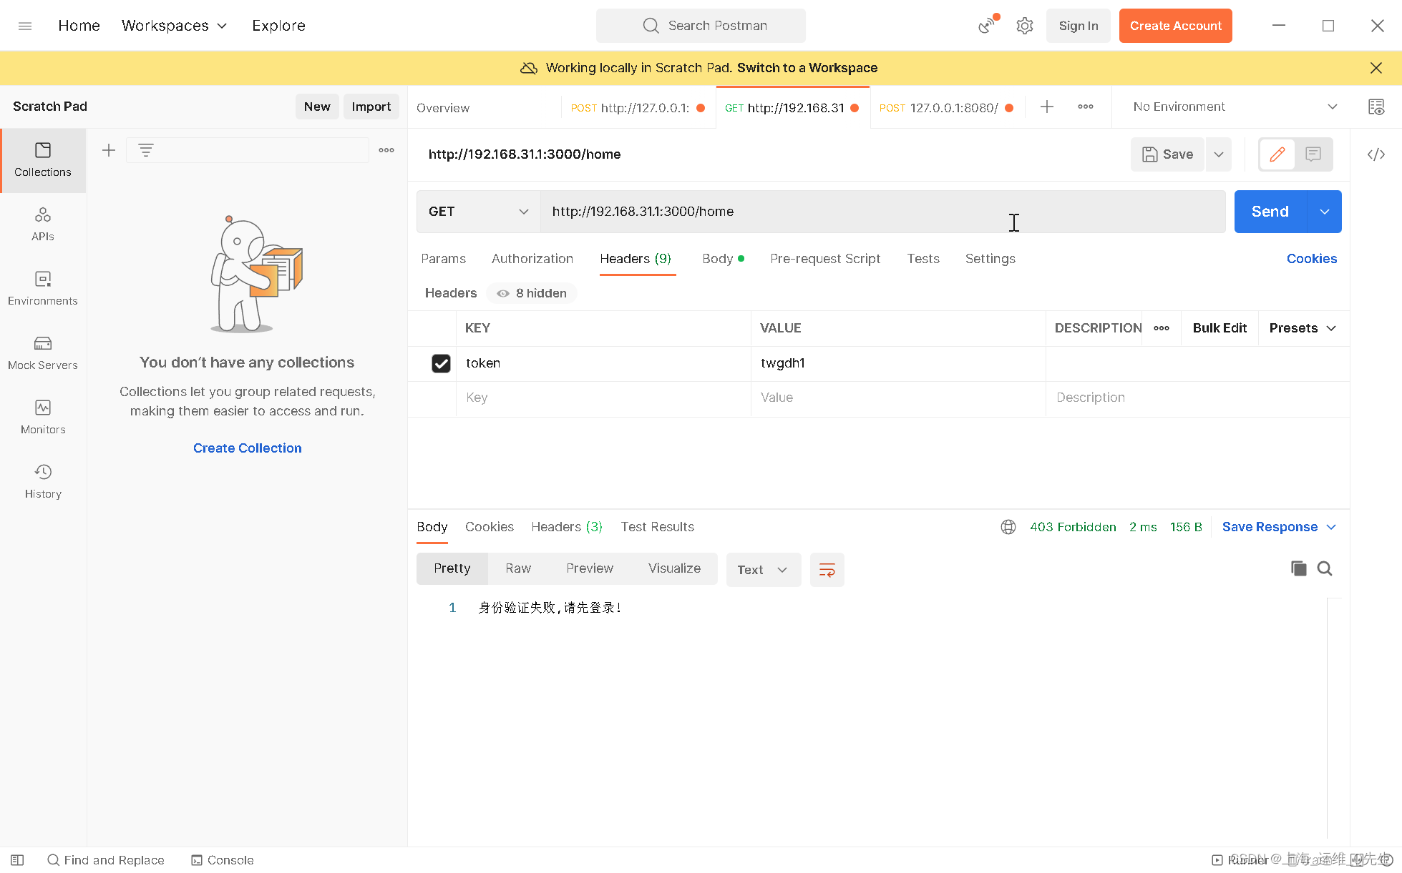The width and height of the screenshot is (1402, 873).
Task: Switch response view to Raw
Action: tap(518, 568)
